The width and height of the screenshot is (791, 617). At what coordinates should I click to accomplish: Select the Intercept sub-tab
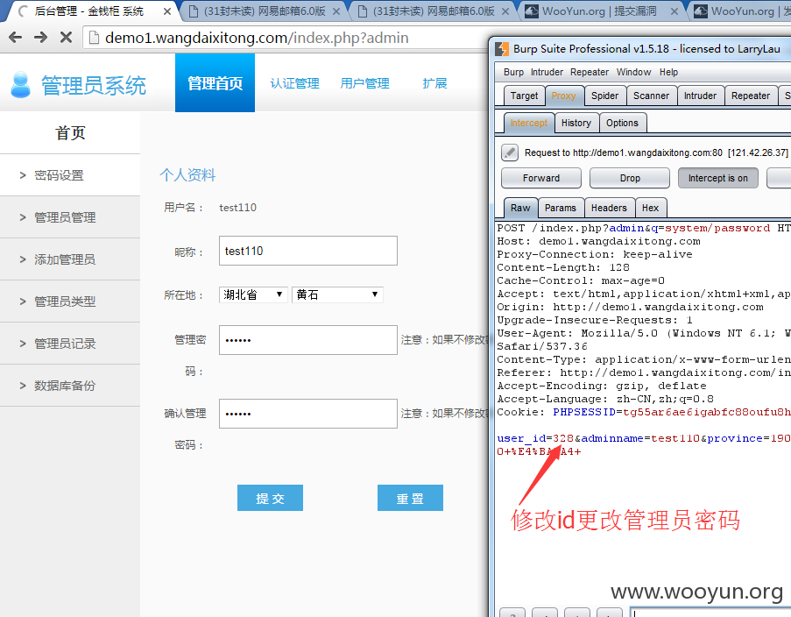click(x=529, y=123)
